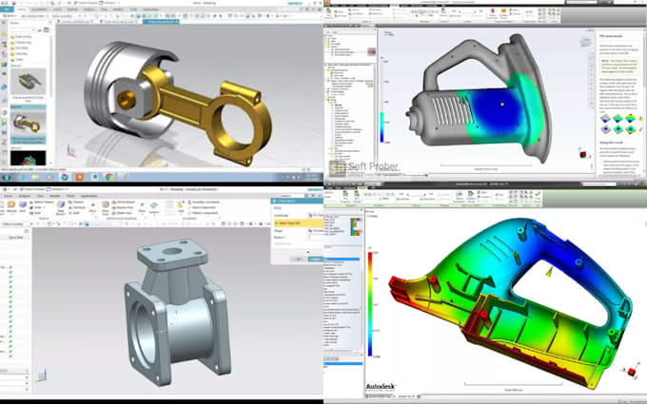Open the black-background thumbnail in piston window panel
Viewport: 647px width, 404px height.
[28, 158]
